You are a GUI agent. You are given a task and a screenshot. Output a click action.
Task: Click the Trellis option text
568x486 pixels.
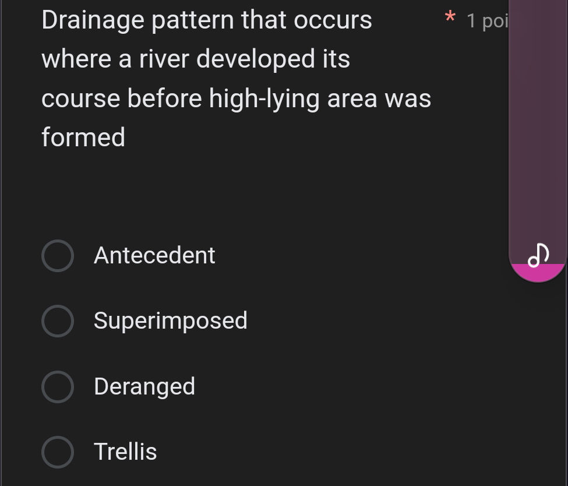[x=125, y=452]
